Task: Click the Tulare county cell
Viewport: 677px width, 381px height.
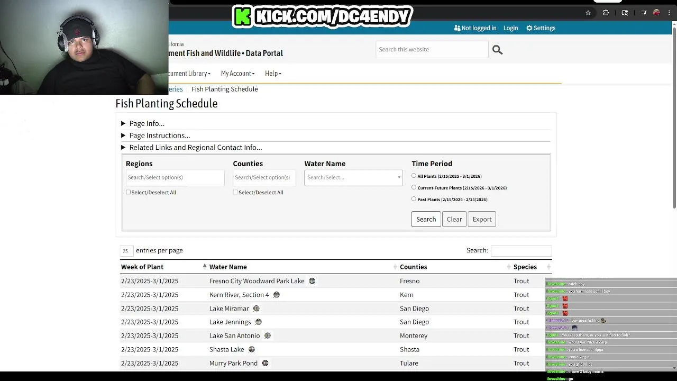Action: pyautogui.click(x=409, y=363)
